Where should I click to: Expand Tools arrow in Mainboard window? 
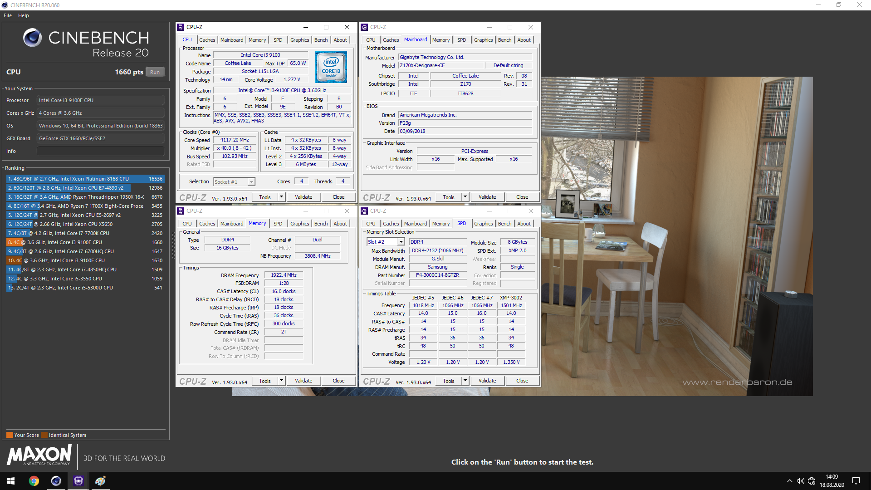click(x=465, y=197)
